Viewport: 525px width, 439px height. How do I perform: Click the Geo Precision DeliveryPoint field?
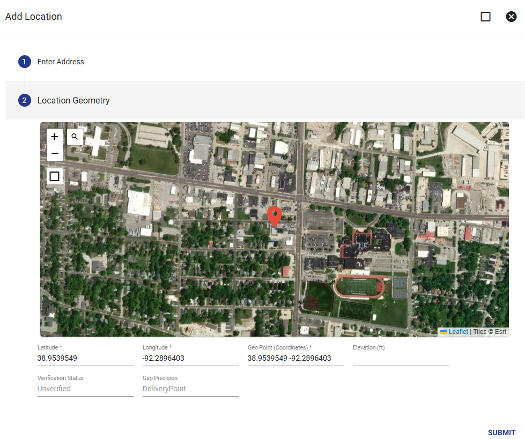point(191,389)
